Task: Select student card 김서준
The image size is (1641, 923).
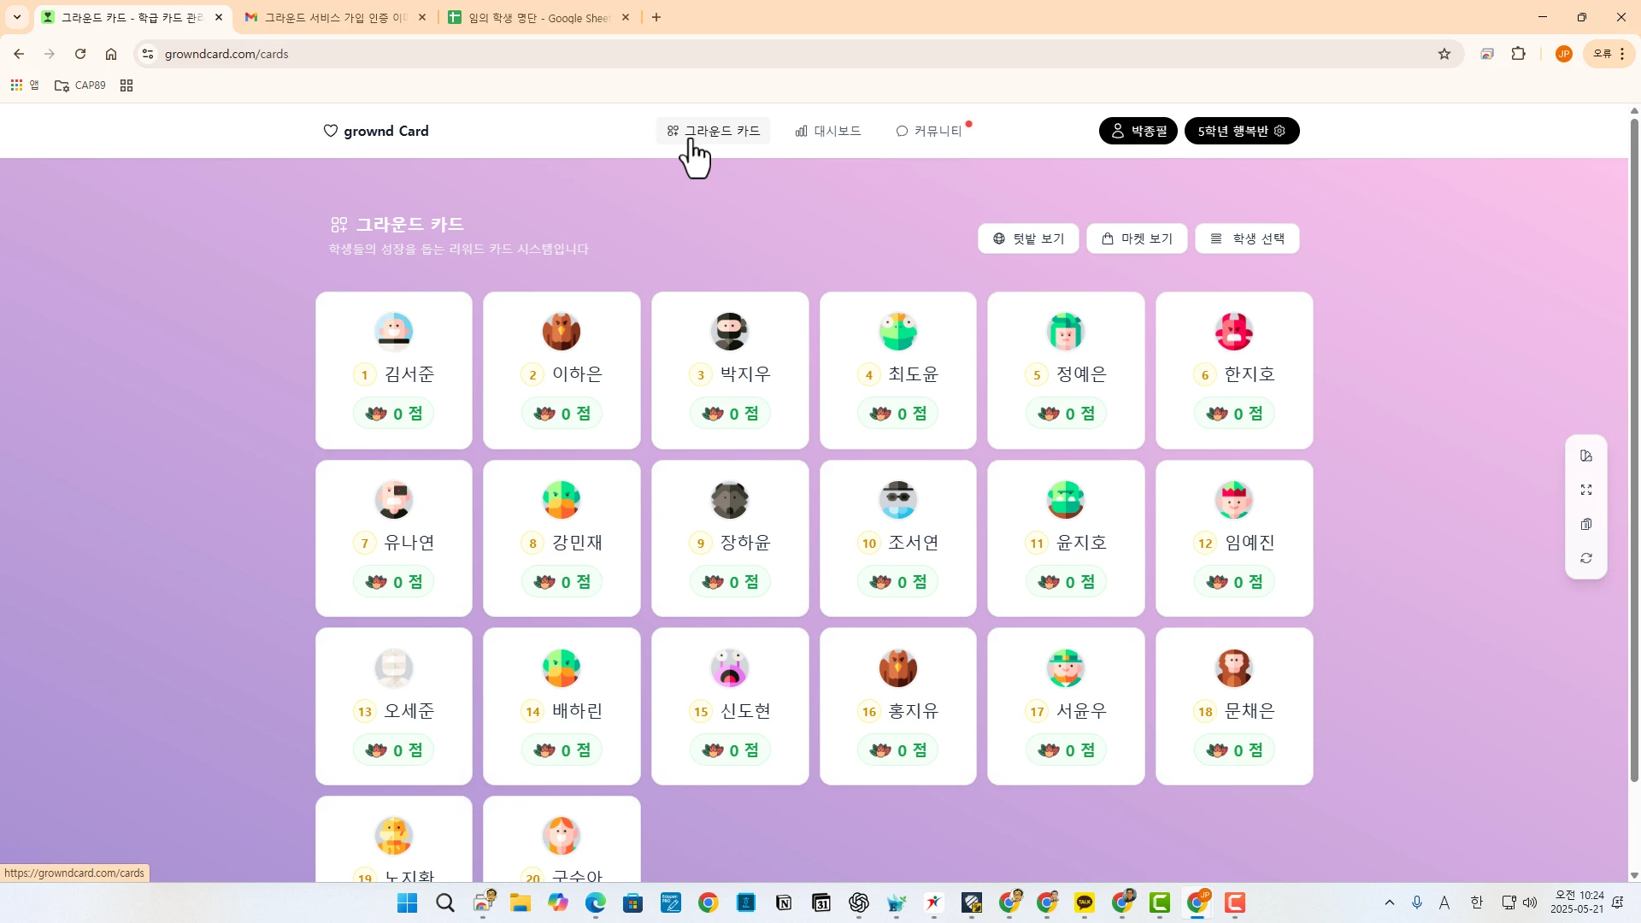Action: pos(393,370)
